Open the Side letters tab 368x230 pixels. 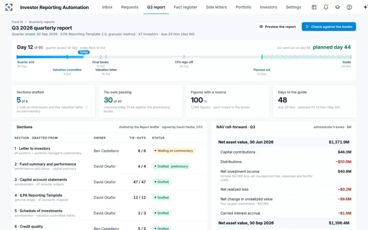pyautogui.click(x=217, y=7)
